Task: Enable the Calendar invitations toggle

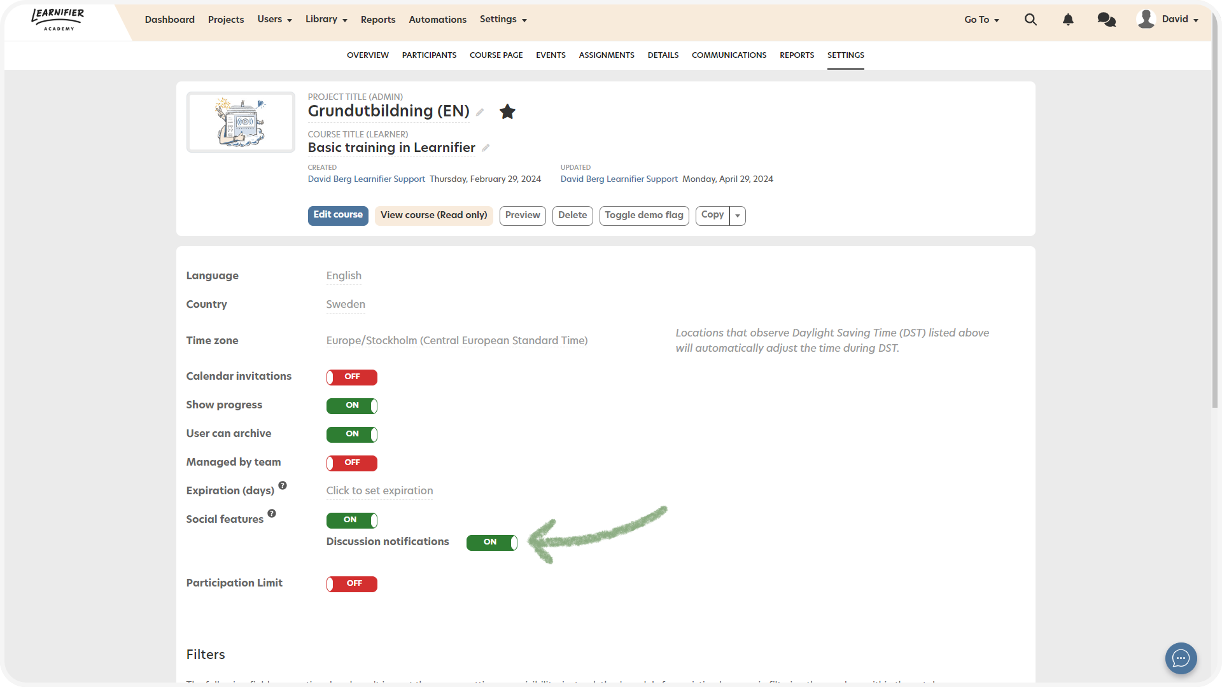Action: click(x=351, y=377)
